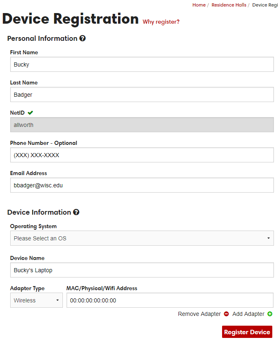Focus the First Name field
Image resolution: width=278 pixels, height=342 pixels.
[x=142, y=64]
